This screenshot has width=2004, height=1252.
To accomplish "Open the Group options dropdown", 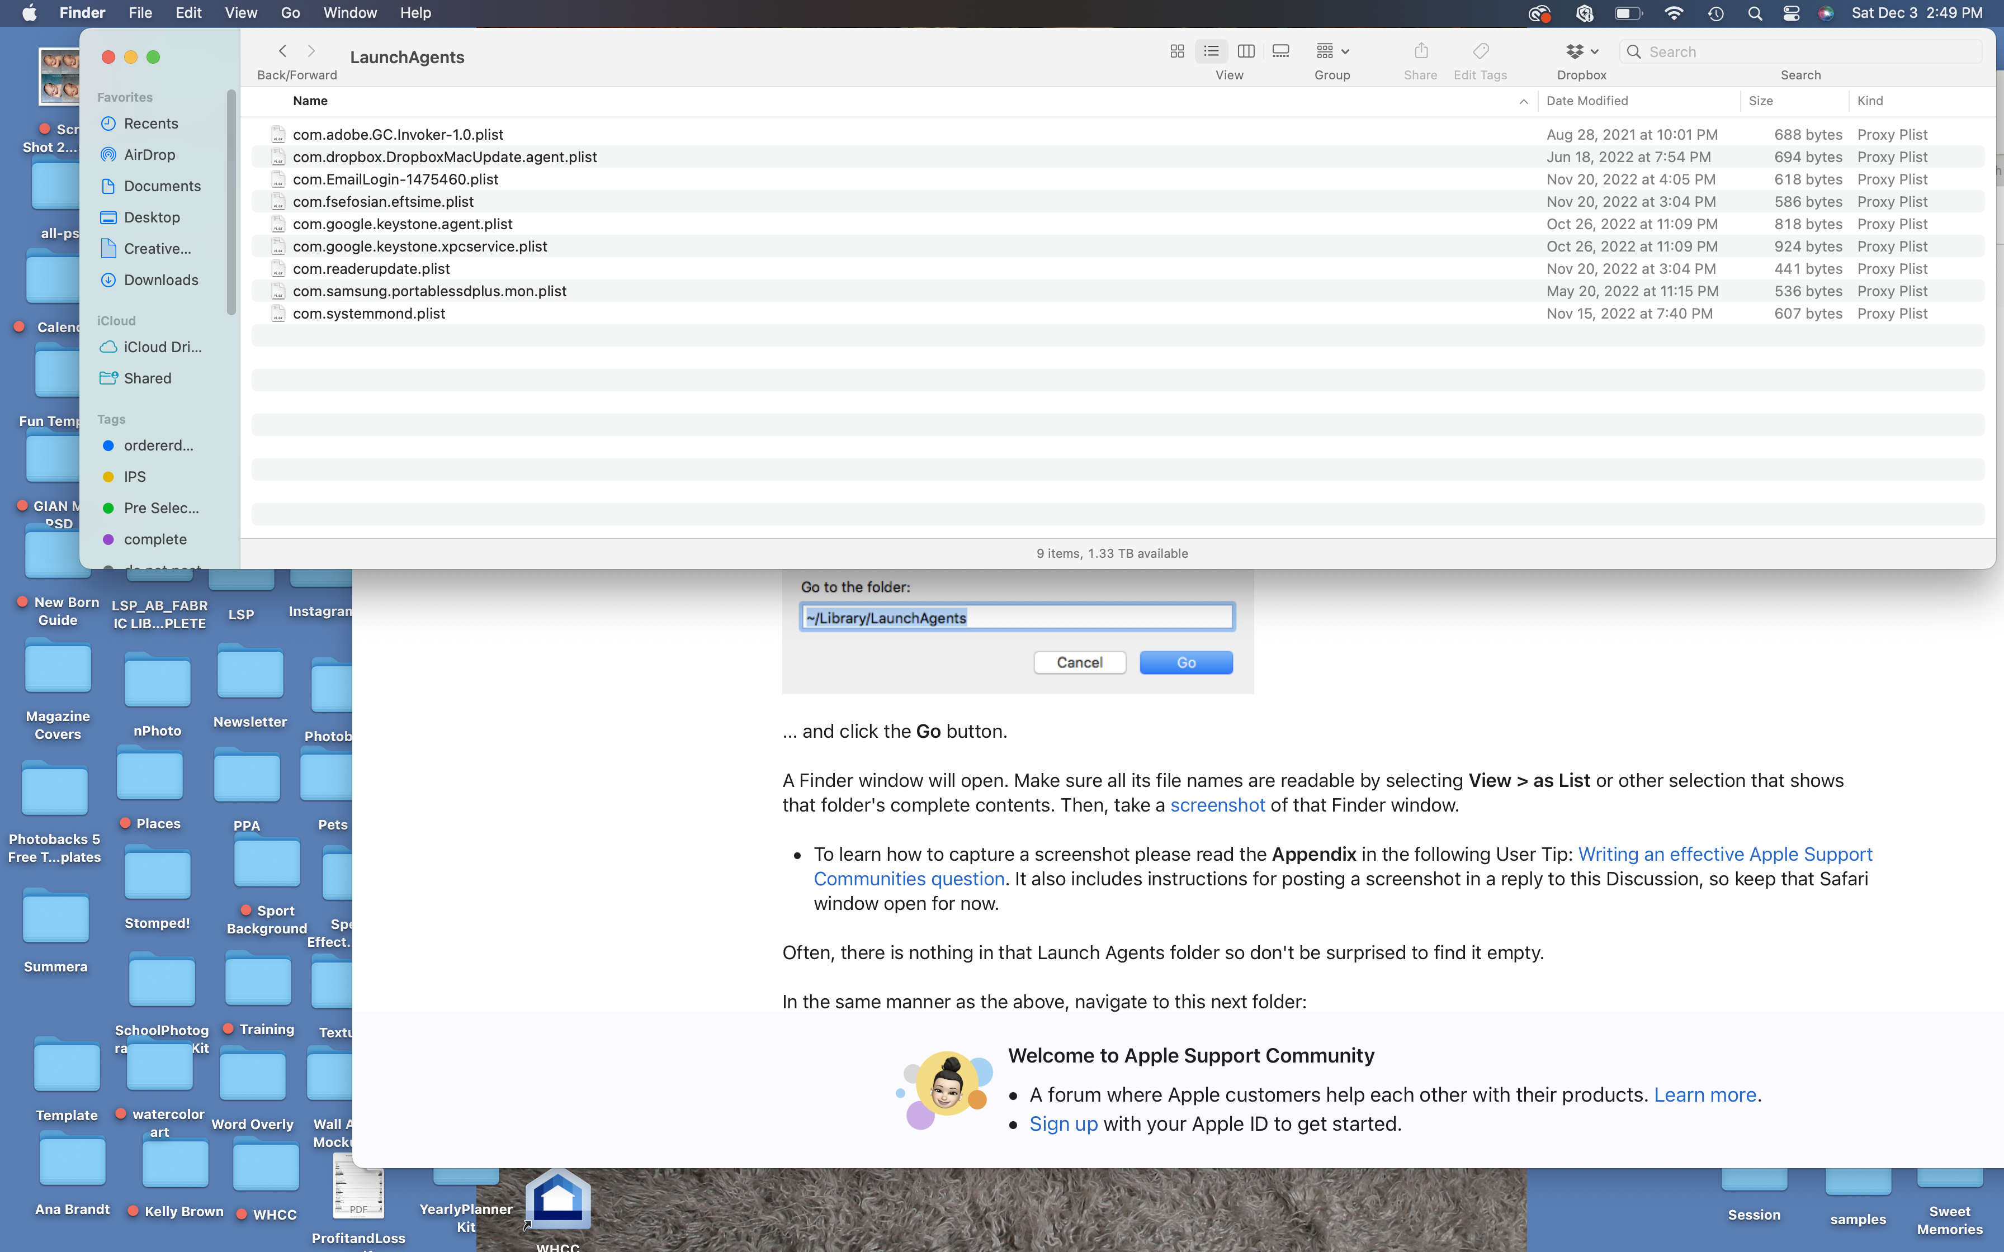I will click(x=1332, y=51).
